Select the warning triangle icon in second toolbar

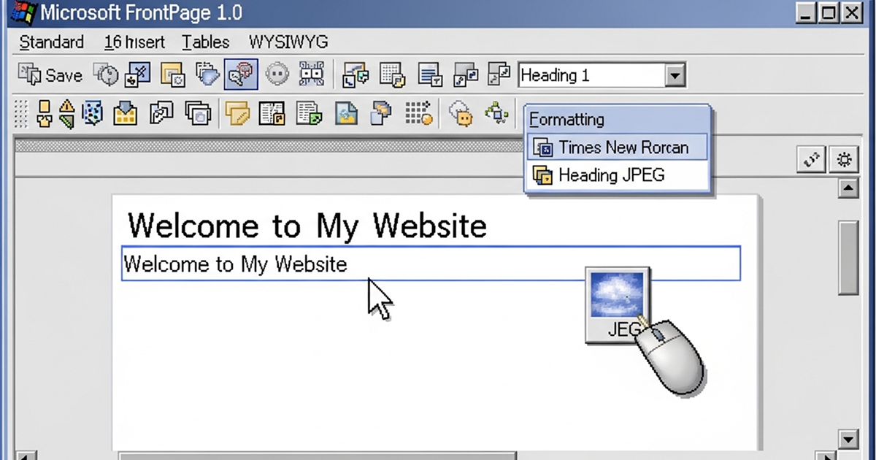point(66,113)
